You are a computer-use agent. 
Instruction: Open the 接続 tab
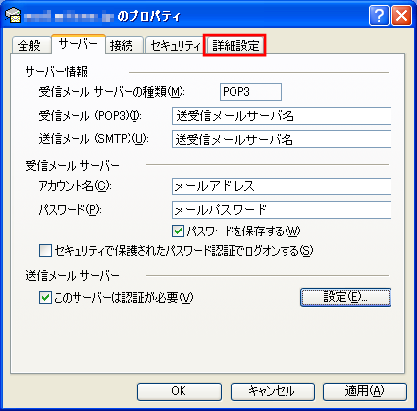coord(125,45)
